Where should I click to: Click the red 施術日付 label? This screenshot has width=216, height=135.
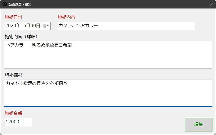point(13,17)
